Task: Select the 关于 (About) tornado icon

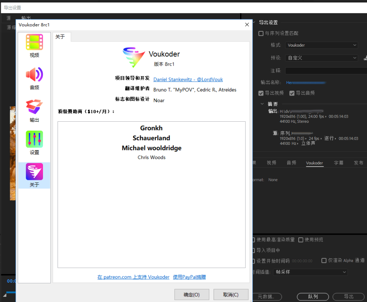Action: 34,172
